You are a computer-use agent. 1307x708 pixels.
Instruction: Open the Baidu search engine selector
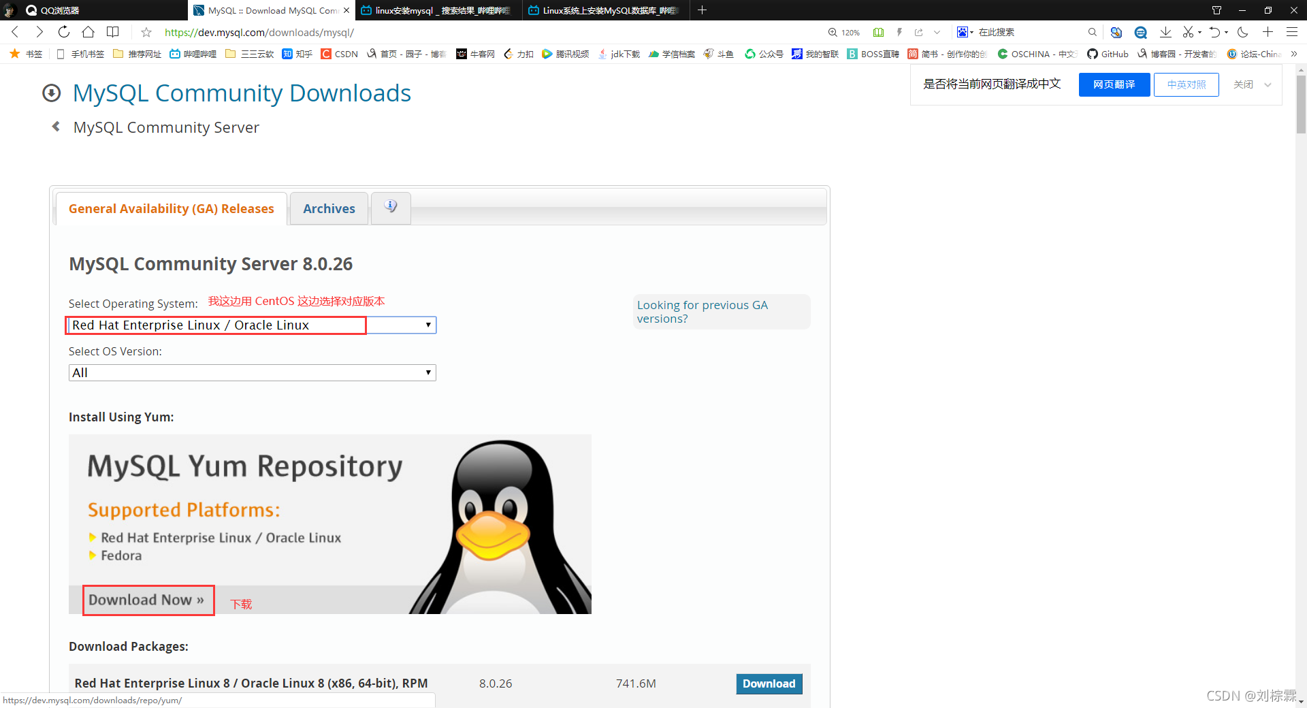[x=965, y=32]
